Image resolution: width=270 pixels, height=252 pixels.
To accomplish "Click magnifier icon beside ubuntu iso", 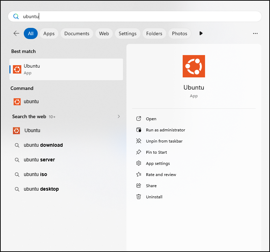I will (x=17, y=175).
